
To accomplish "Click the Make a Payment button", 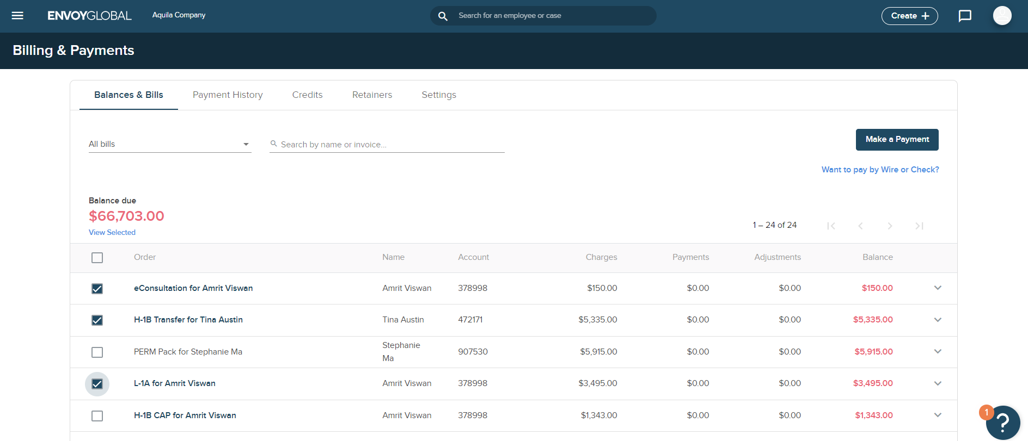I will (897, 140).
